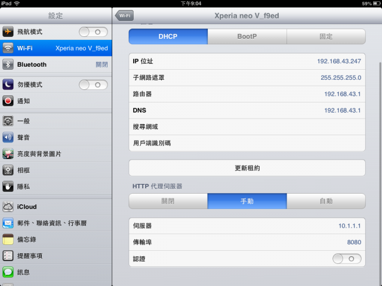This screenshot has height=286, width=382.
Task: Tap the Router (路由器) row
Action: pos(247,94)
